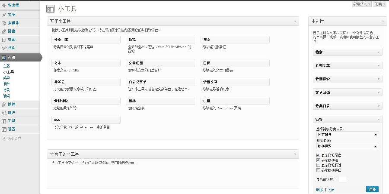Click the Delete (删除) link in the Links widget

point(319,190)
